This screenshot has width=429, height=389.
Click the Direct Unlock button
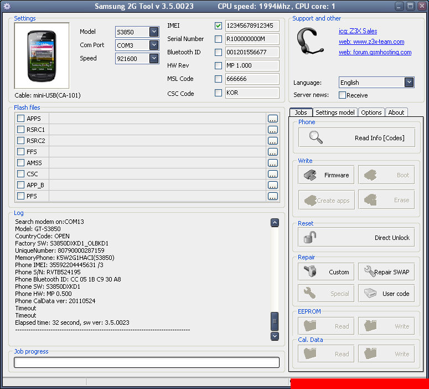point(356,238)
